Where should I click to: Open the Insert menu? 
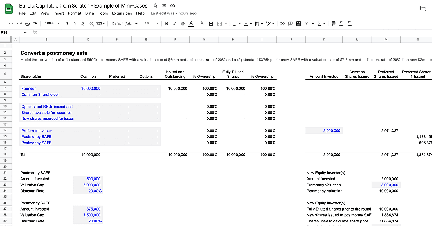(x=59, y=13)
